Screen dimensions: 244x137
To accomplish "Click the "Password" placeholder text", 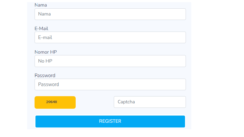I will pos(49,84).
